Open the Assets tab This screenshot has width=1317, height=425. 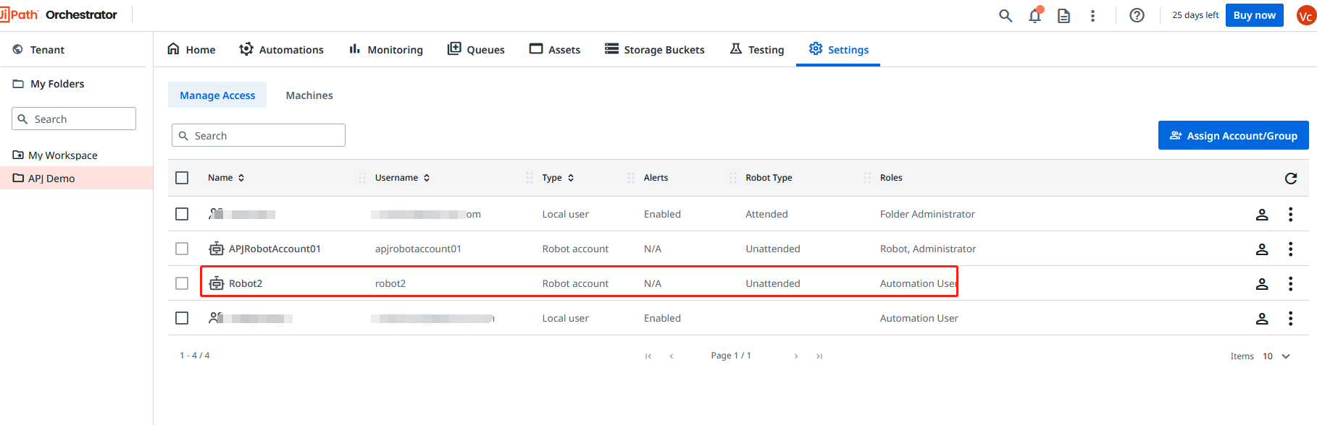coord(555,49)
